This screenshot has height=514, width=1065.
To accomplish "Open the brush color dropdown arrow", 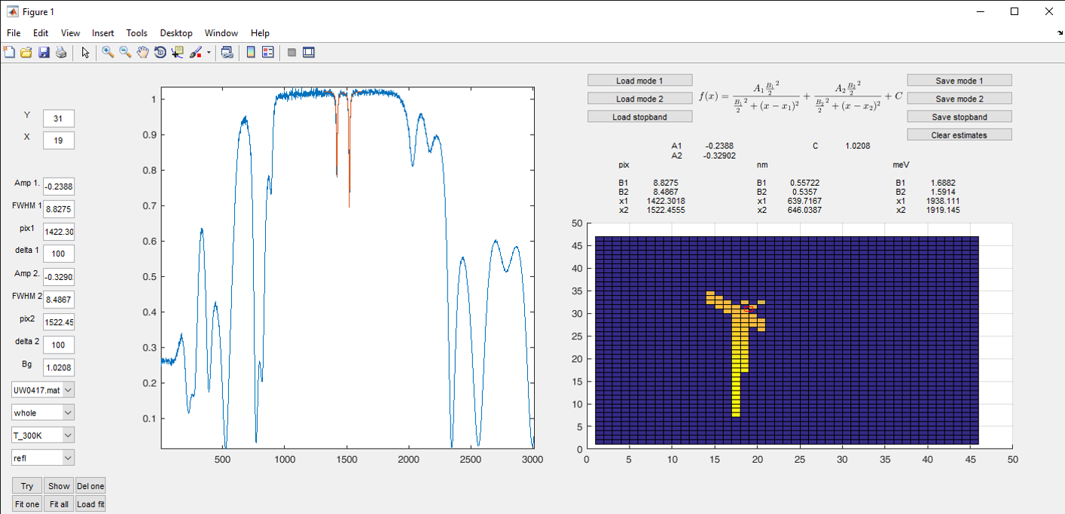I will click(x=209, y=53).
